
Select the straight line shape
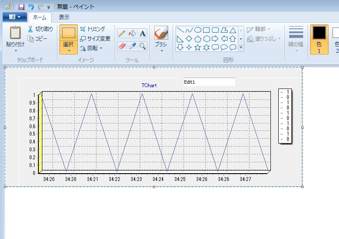coord(180,30)
